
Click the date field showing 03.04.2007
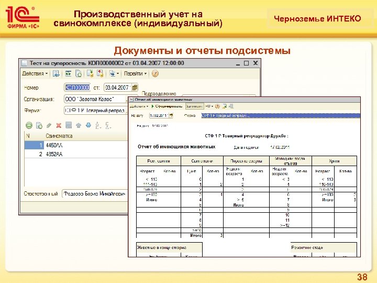point(118,88)
